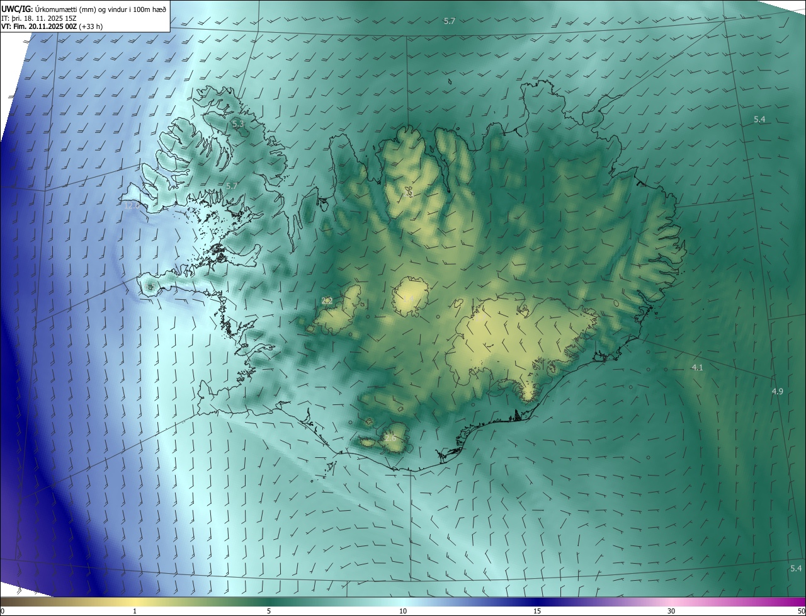Click the 1 tick label on the color scale

[x=135, y=611]
